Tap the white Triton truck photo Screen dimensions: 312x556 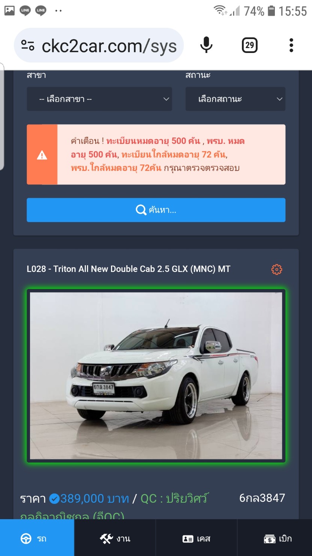coord(156,376)
